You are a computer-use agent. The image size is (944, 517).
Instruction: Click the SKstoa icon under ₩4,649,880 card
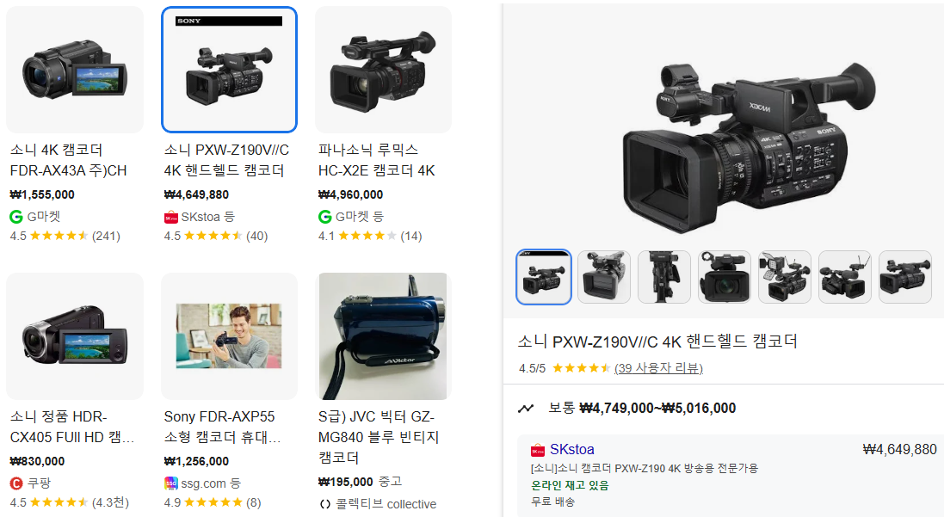[x=171, y=217]
